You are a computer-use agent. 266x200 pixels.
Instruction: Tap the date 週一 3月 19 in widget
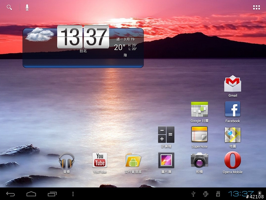126,39
